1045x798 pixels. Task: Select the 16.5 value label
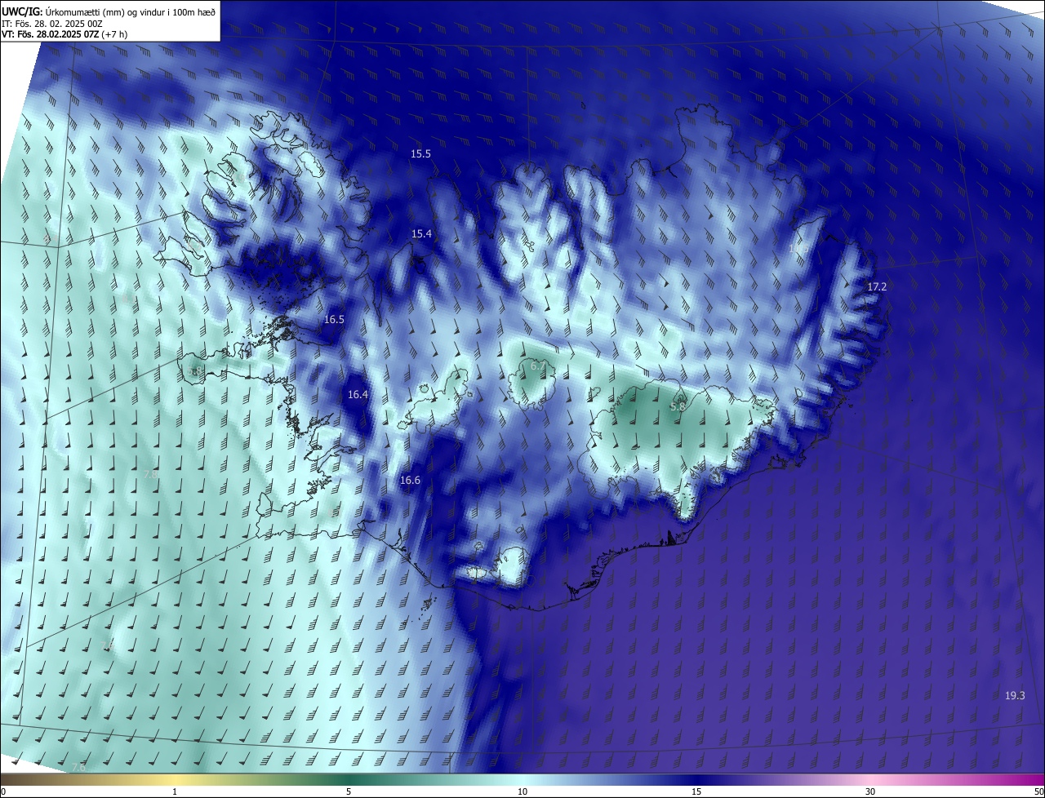(x=334, y=320)
